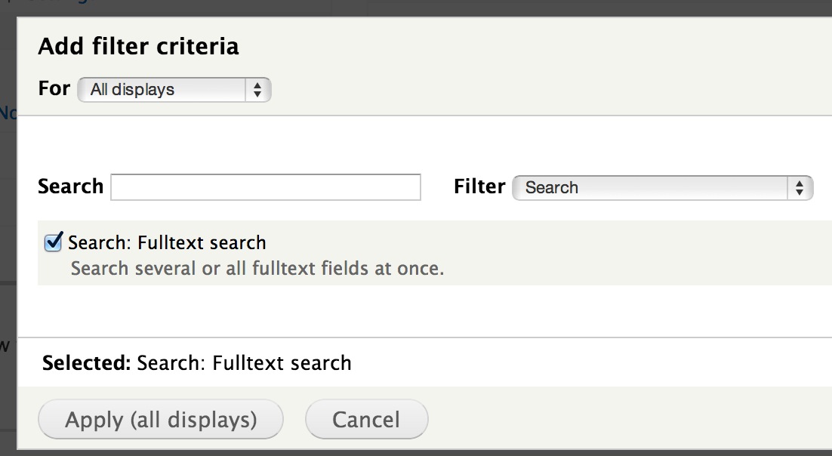Click the bold "Filter" label
Screen dimensions: 832x456
(479, 186)
